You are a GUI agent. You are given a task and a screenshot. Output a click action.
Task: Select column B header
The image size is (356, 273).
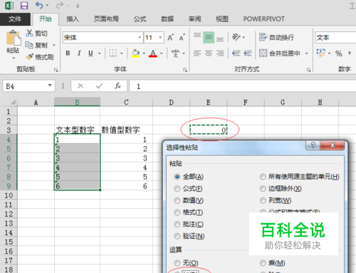(77, 102)
